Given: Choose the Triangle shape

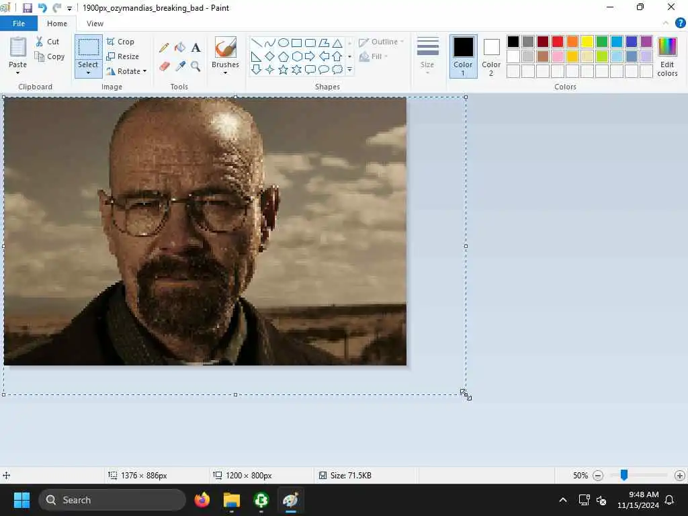Looking at the screenshot, I should coord(337,43).
